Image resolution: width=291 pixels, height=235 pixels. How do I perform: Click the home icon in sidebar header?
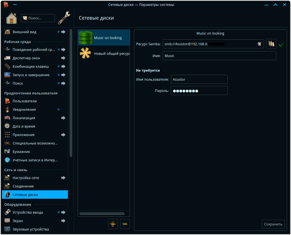click(12, 18)
